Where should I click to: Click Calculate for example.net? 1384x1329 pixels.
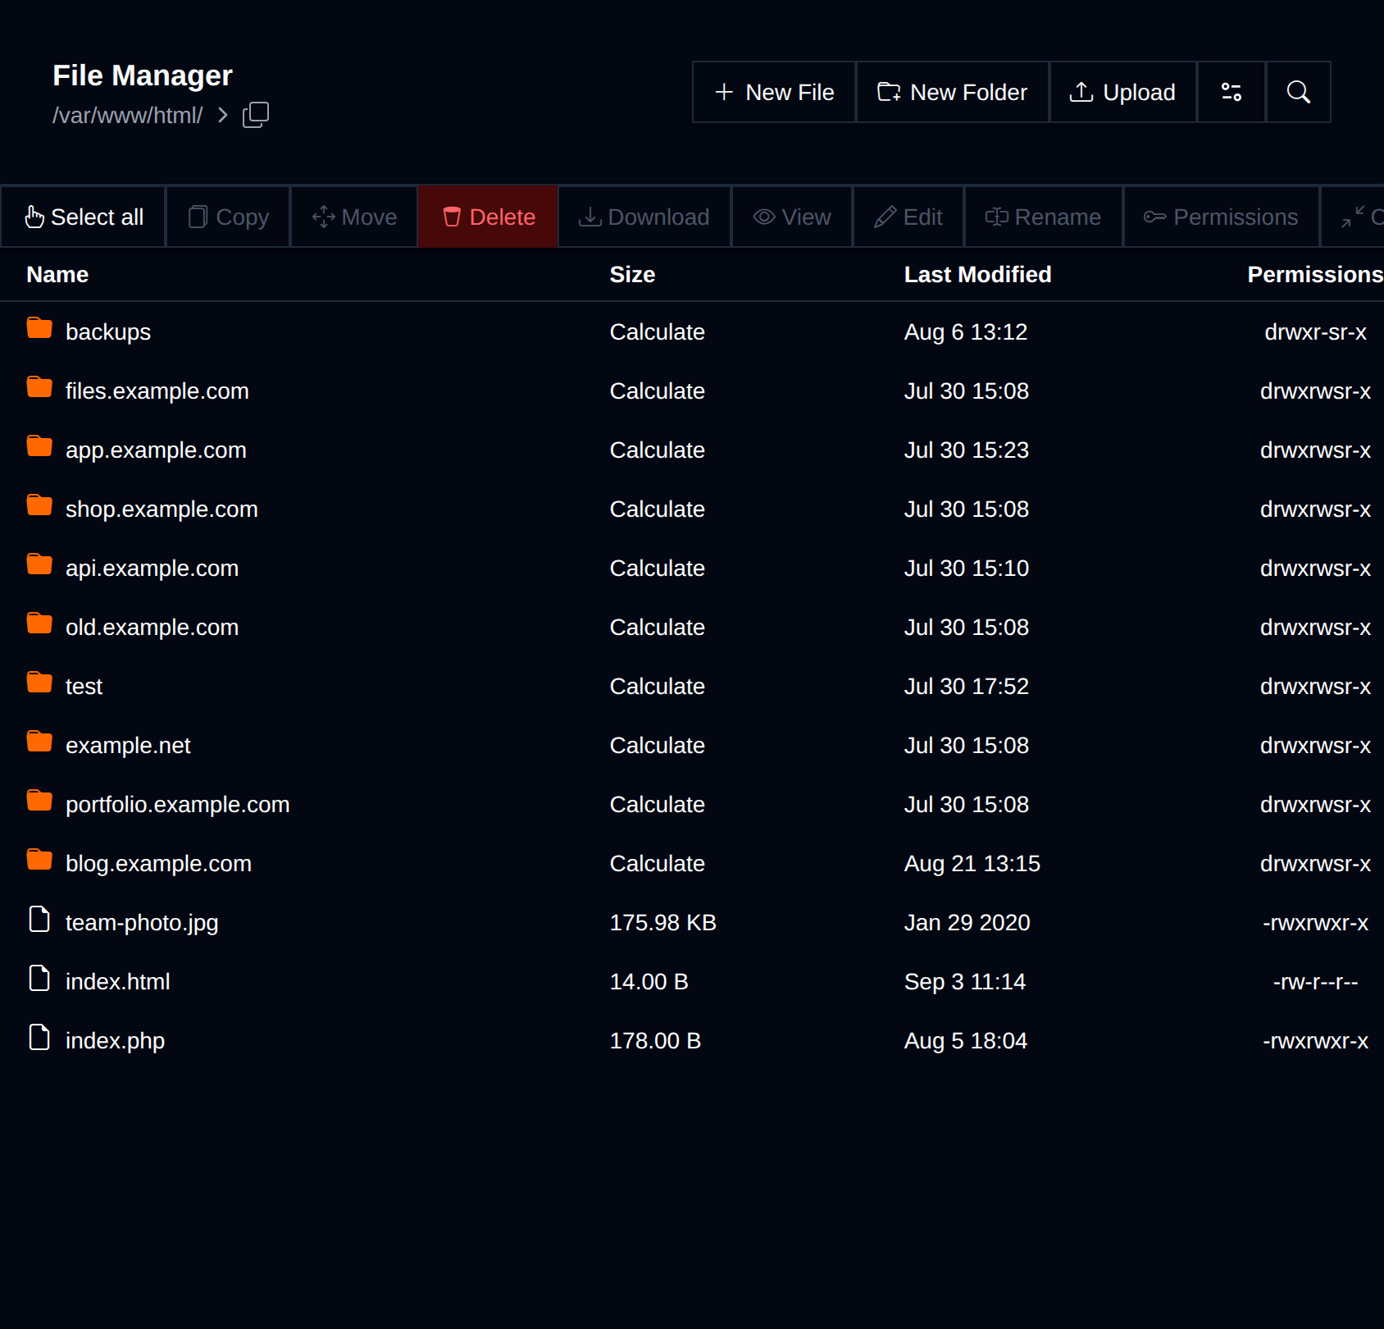point(658,746)
